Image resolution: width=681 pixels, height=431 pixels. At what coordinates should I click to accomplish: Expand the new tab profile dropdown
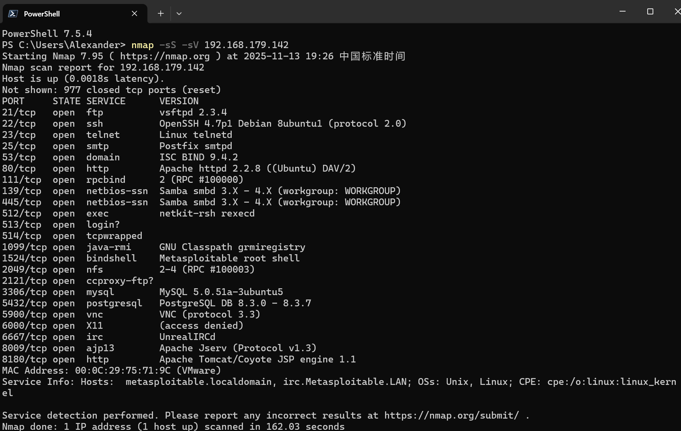pos(179,14)
